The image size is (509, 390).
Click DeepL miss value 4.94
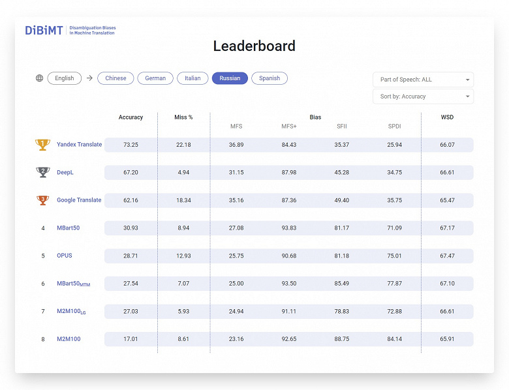tap(183, 172)
